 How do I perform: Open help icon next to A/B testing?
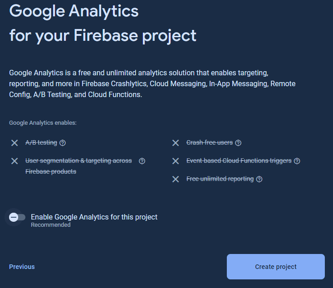[63, 143]
